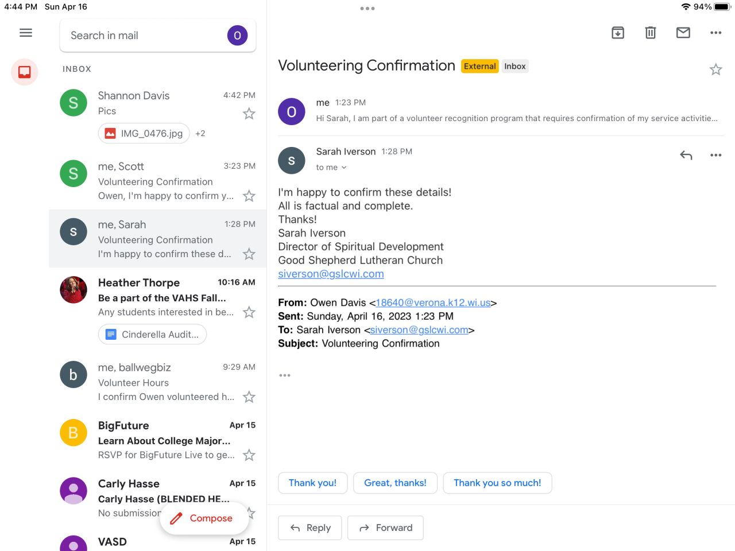
Task: Reply using arrow beside Sarah Iverson's message
Action: point(686,155)
